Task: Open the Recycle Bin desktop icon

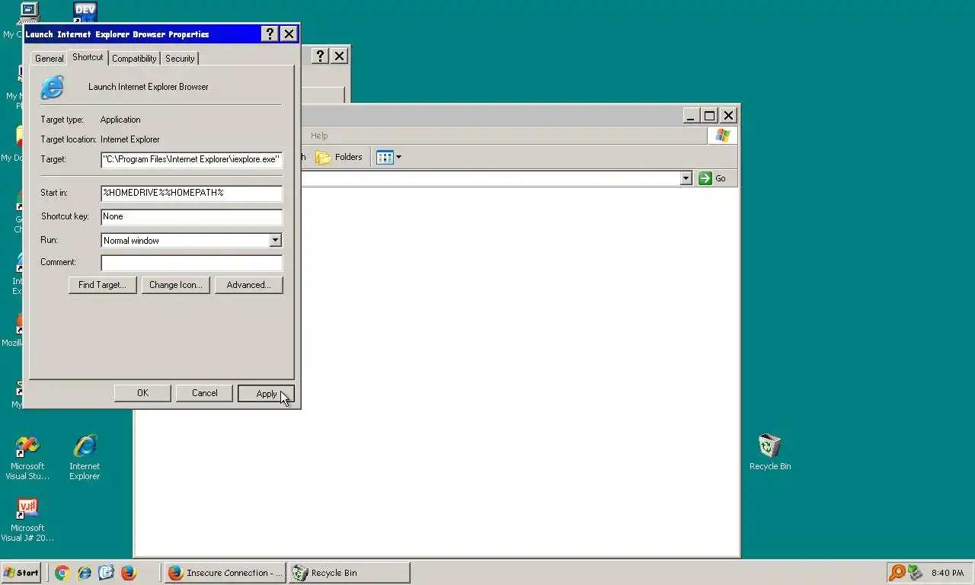Action: (769, 452)
